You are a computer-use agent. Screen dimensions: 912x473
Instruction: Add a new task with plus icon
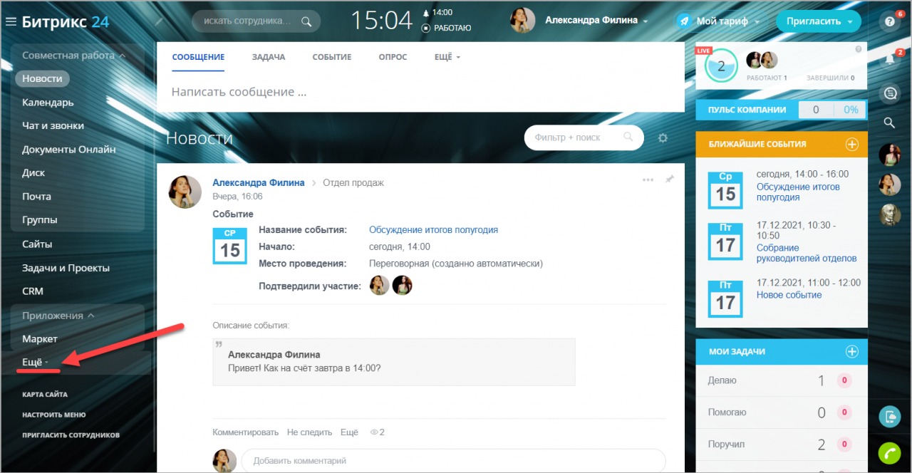851,351
